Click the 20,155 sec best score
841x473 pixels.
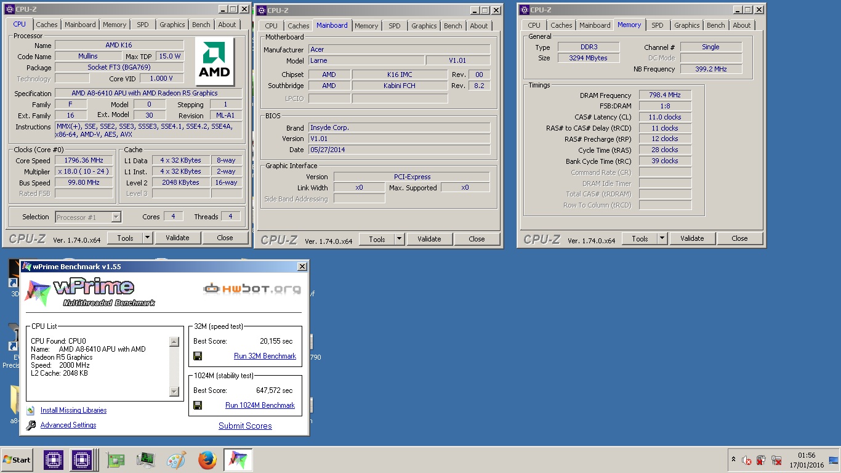276,341
